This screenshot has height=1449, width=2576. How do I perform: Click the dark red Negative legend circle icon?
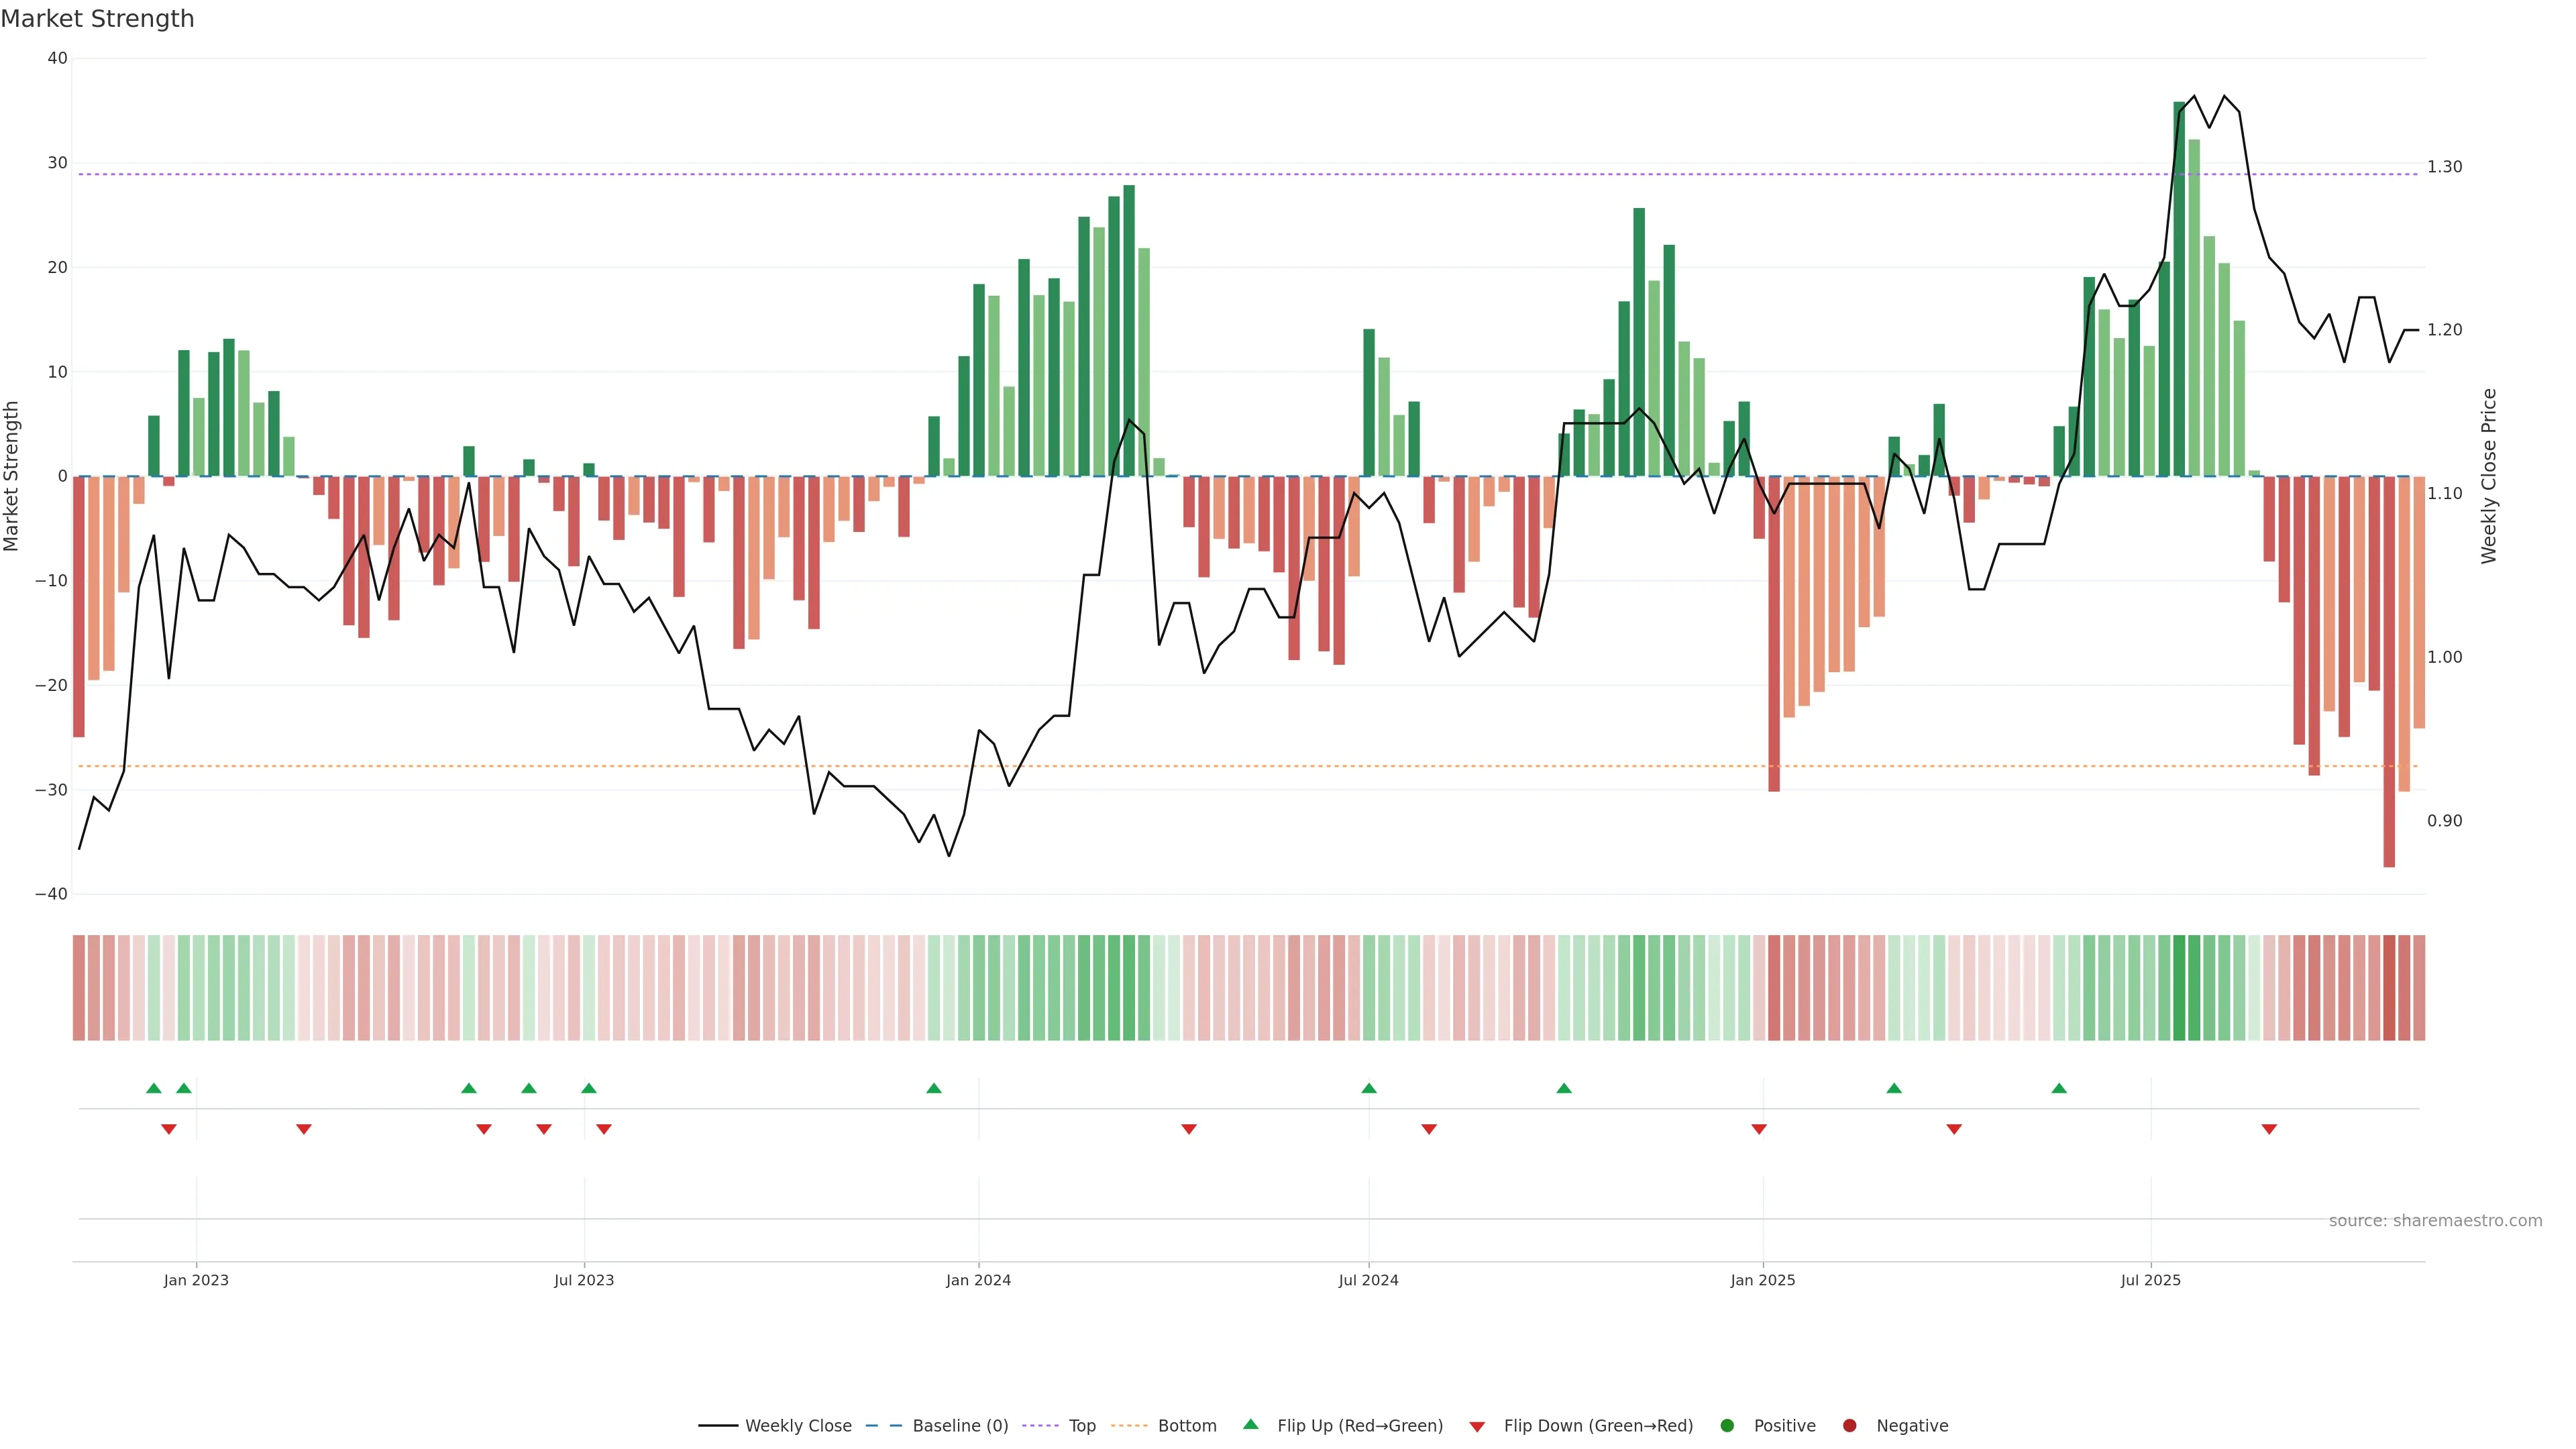(x=1849, y=1426)
